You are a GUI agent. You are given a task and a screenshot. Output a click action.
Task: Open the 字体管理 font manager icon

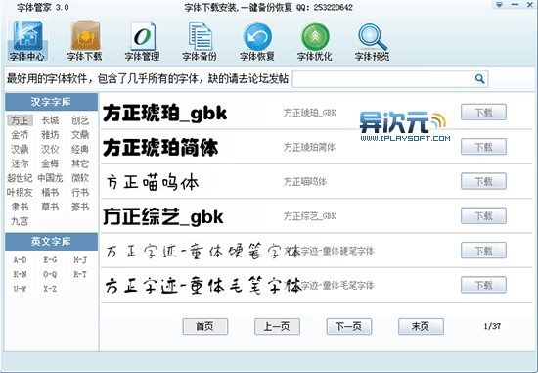point(142,40)
